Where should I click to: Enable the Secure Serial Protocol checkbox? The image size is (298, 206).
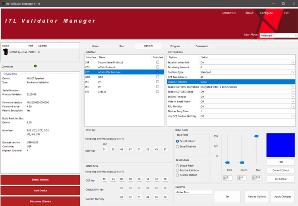click(158, 62)
